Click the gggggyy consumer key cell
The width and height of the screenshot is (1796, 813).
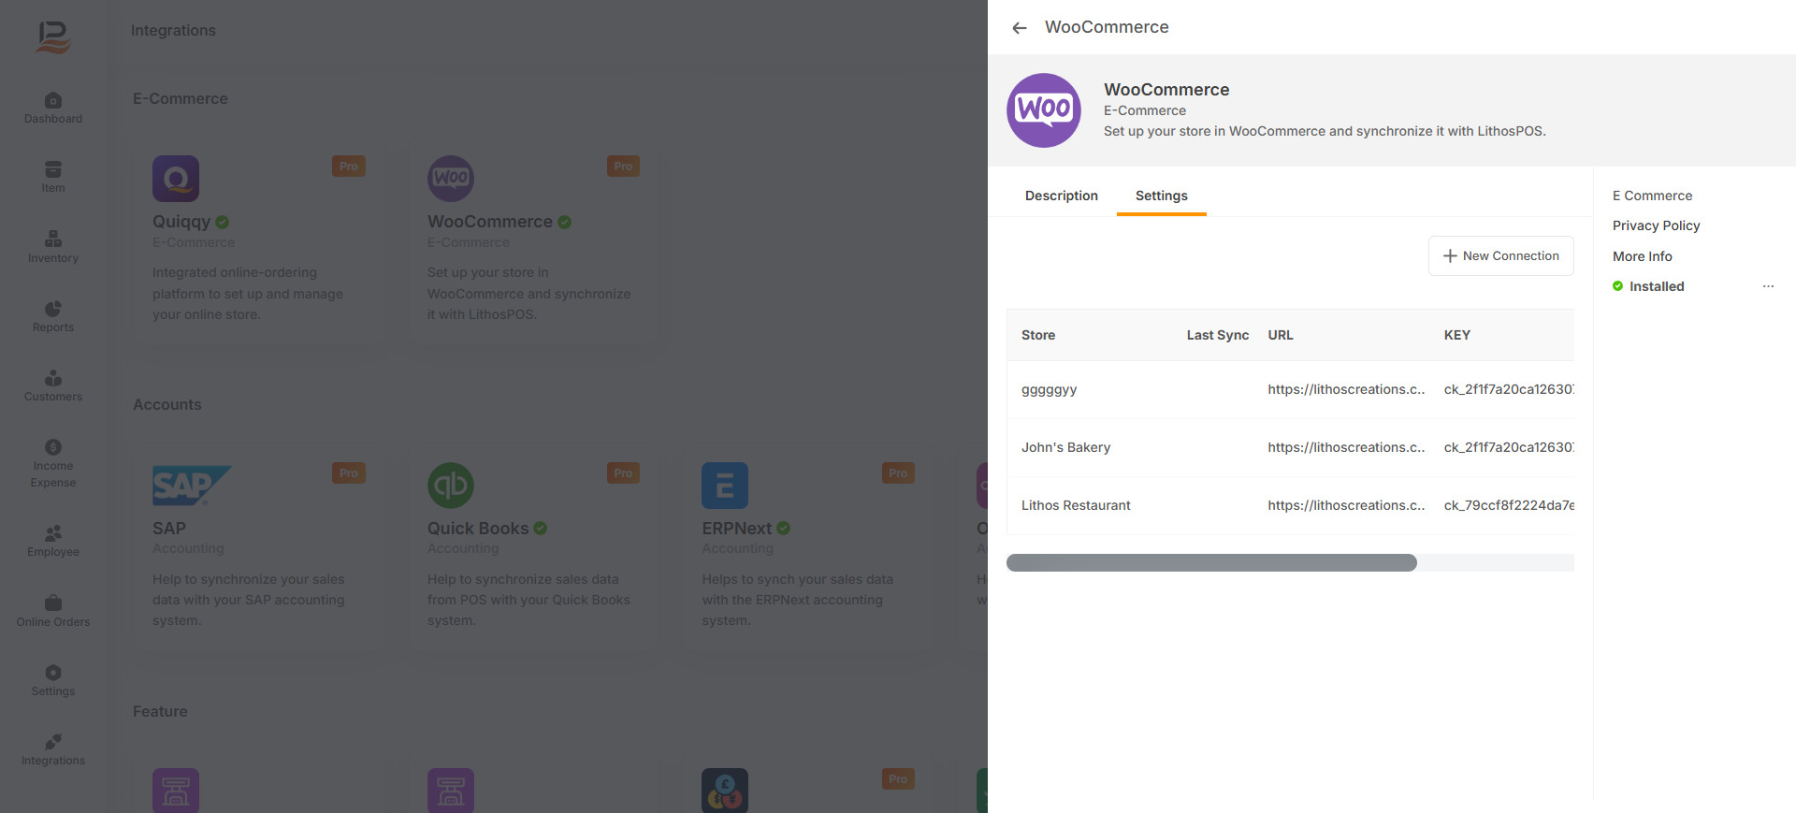coord(1509,389)
